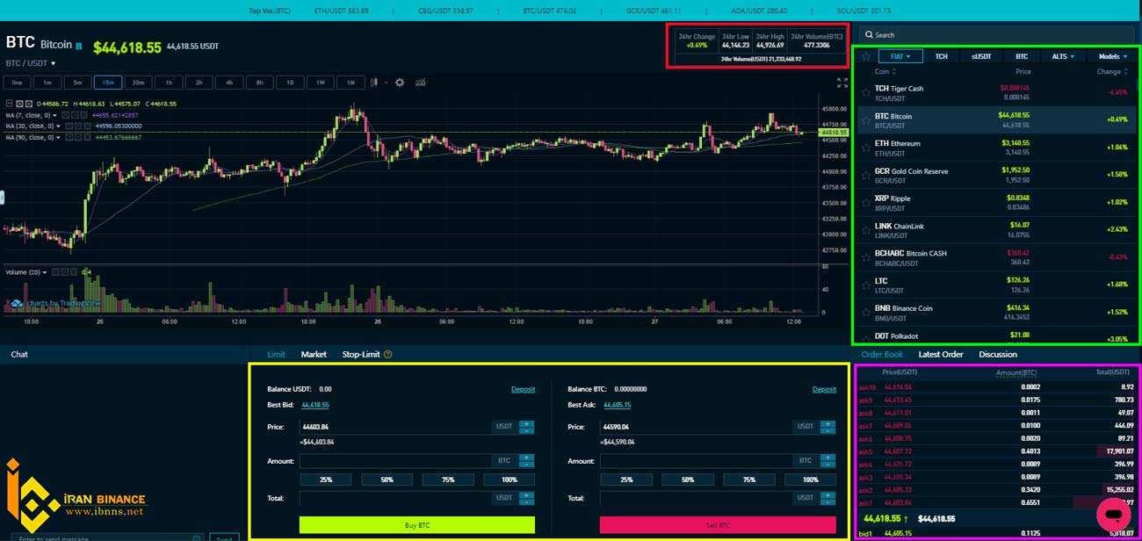This screenshot has height=541, width=1142.
Task: Open the FIAT market dropdown
Action: [x=900, y=56]
